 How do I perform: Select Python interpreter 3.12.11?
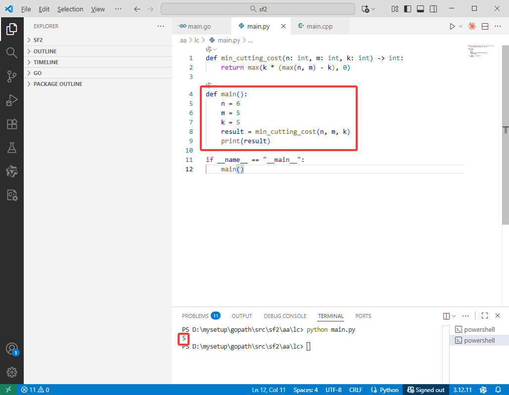462,390
